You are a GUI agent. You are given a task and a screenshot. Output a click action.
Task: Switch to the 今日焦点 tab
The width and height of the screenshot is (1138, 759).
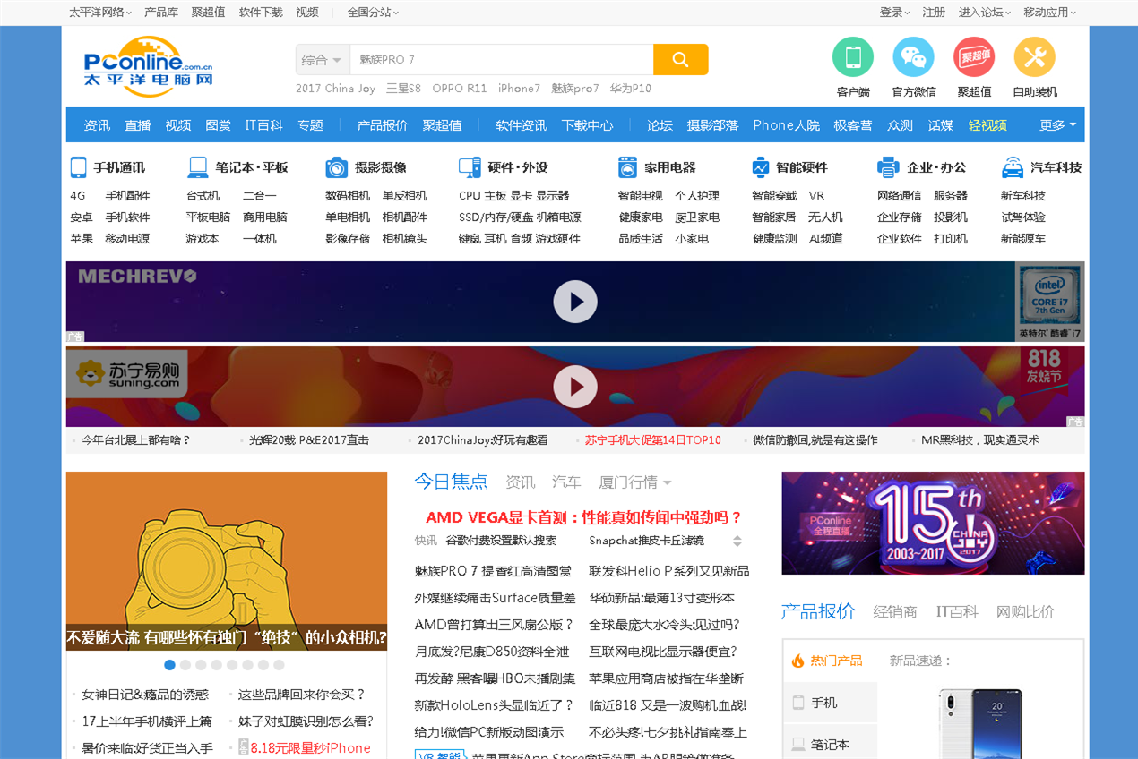pos(451,482)
